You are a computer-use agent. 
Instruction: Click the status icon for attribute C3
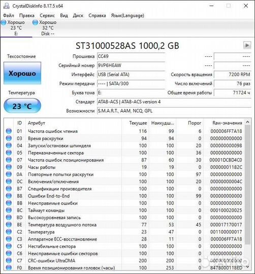9,239
